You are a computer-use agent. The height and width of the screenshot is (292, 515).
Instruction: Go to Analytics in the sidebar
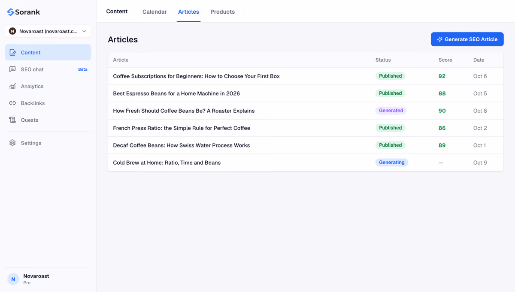[48, 86]
